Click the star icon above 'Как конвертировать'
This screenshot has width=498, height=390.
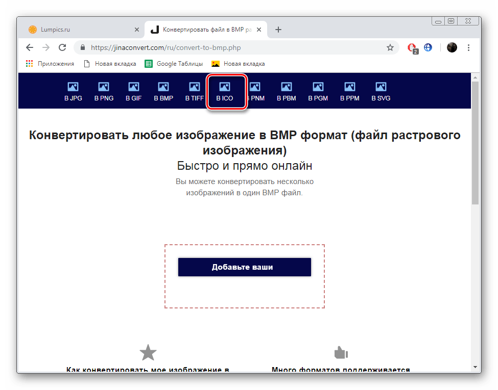(148, 352)
